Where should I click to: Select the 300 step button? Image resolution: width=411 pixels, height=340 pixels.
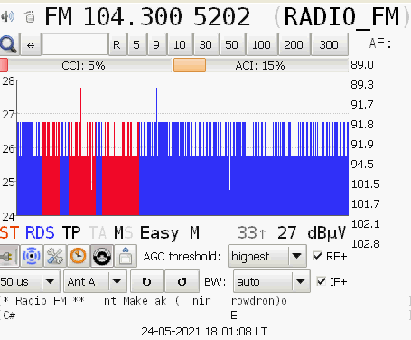tap(329, 44)
